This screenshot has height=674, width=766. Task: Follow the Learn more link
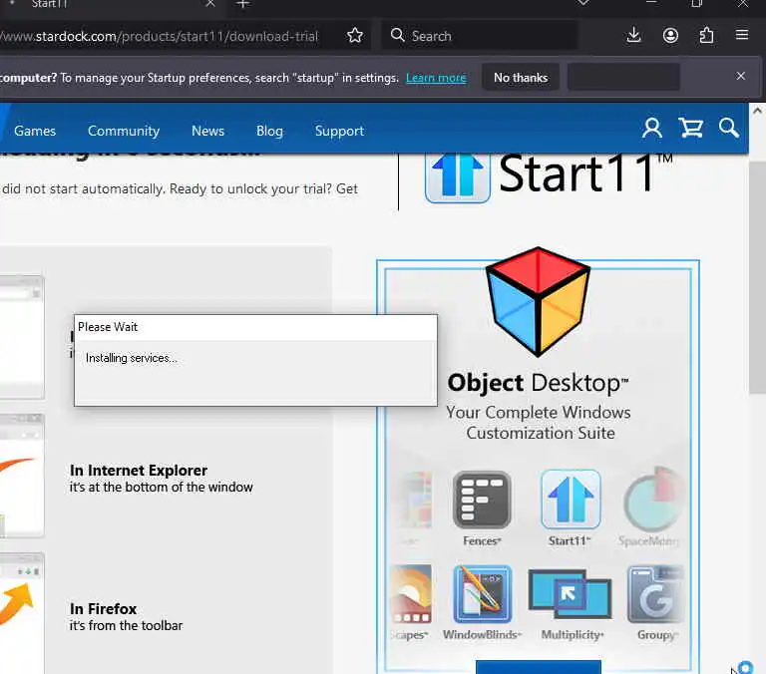pos(436,78)
